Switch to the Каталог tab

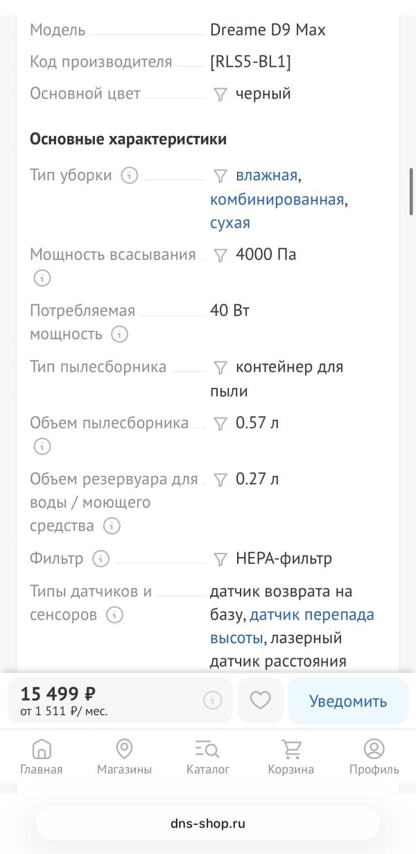click(208, 756)
